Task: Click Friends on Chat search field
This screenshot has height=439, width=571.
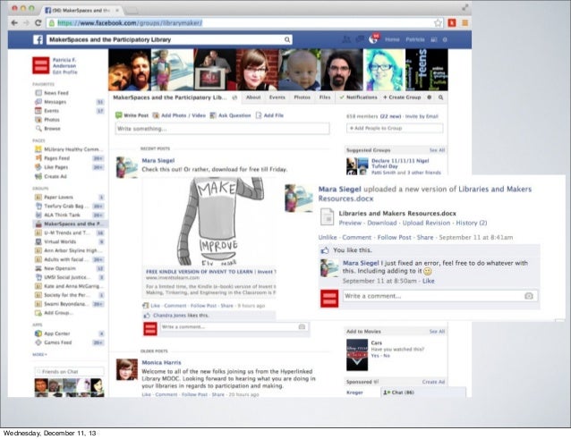Action: pyautogui.click(x=69, y=372)
